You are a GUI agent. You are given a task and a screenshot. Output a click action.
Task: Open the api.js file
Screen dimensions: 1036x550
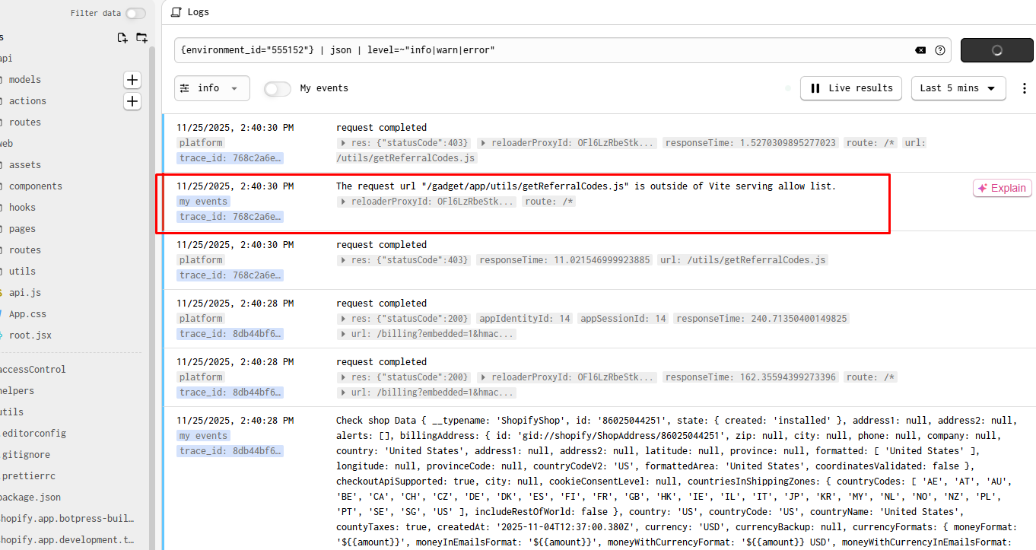click(x=24, y=293)
